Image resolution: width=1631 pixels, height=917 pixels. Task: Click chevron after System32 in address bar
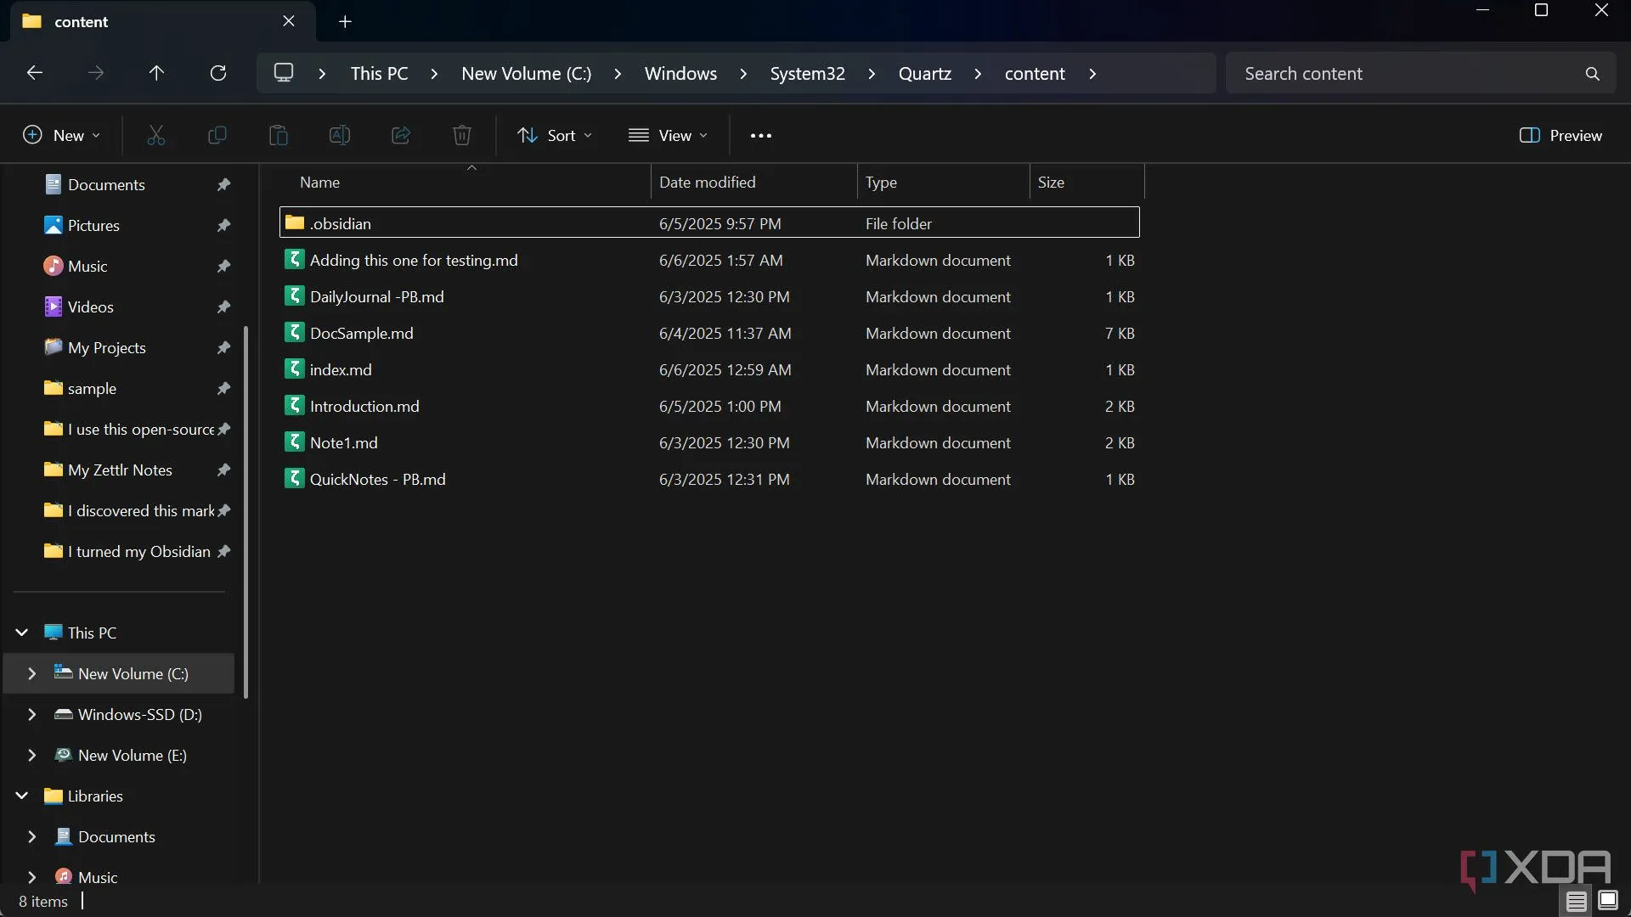pos(872,74)
